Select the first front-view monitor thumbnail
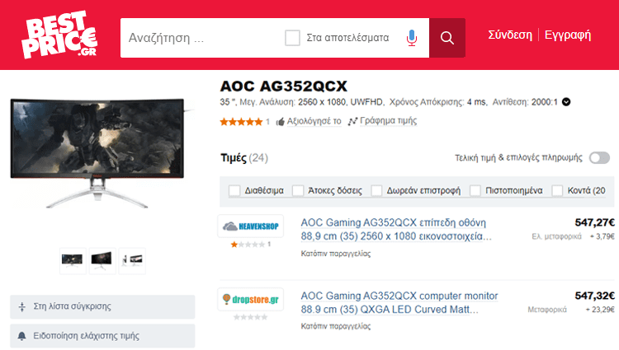Viewport: 619px width, 350px height. coord(73,260)
